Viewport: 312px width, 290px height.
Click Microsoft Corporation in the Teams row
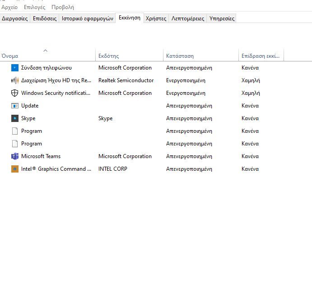pyautogui.click(x=125, y=156)
